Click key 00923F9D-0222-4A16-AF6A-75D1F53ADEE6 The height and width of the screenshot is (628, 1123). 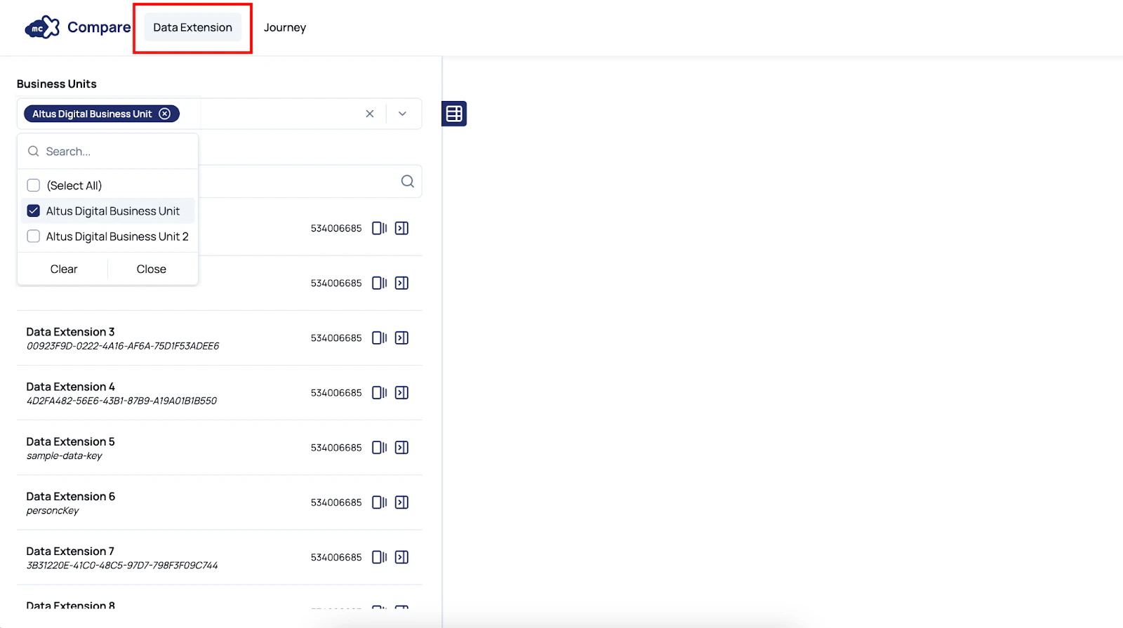(x=123, y=346)
